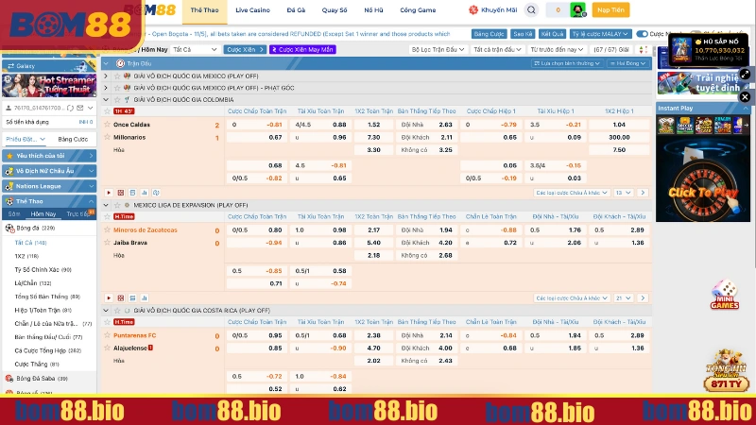Play live stream for Once Caldas match

pos(109,193)
